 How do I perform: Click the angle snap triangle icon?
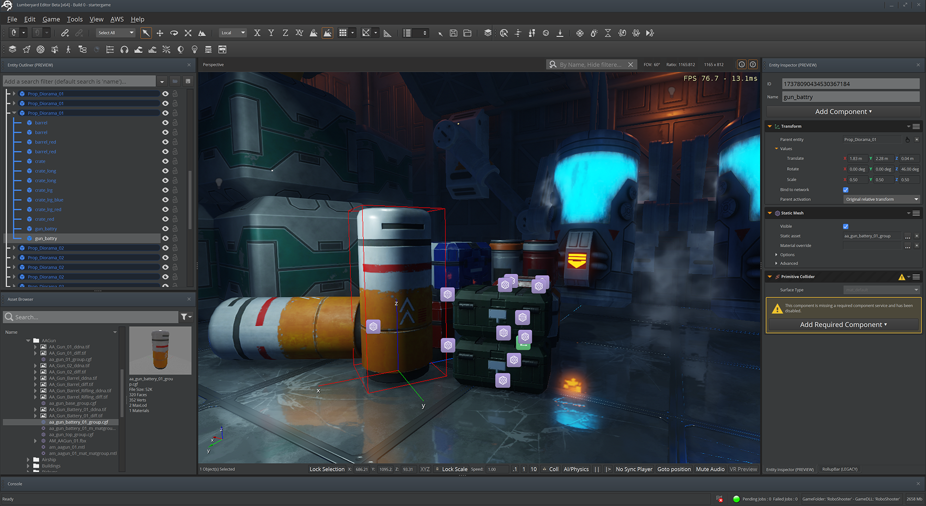tap(387, 33)
